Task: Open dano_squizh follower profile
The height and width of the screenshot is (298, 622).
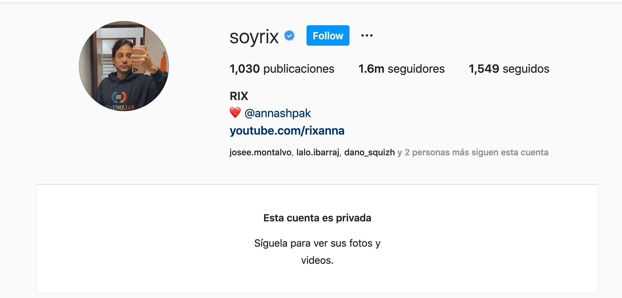Action: click(x=369, y=152)
